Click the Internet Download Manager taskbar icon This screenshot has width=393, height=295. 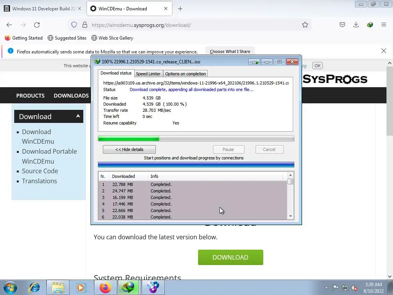128,287
